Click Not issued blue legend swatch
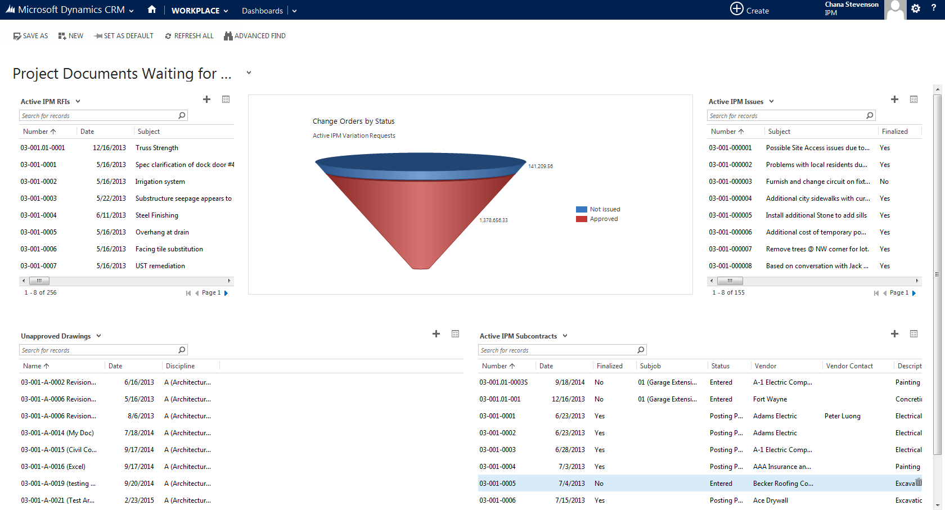 [x=582, y=209]
